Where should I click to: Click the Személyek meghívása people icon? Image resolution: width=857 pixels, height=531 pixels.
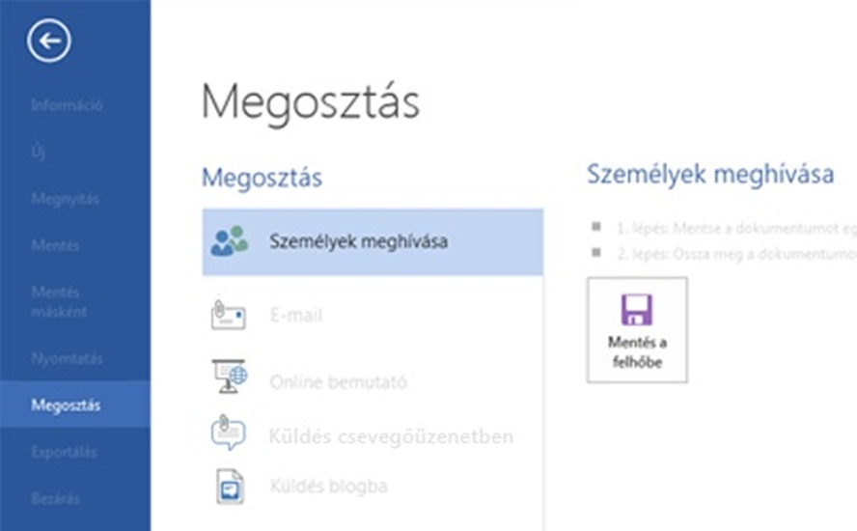coord(229,241)
